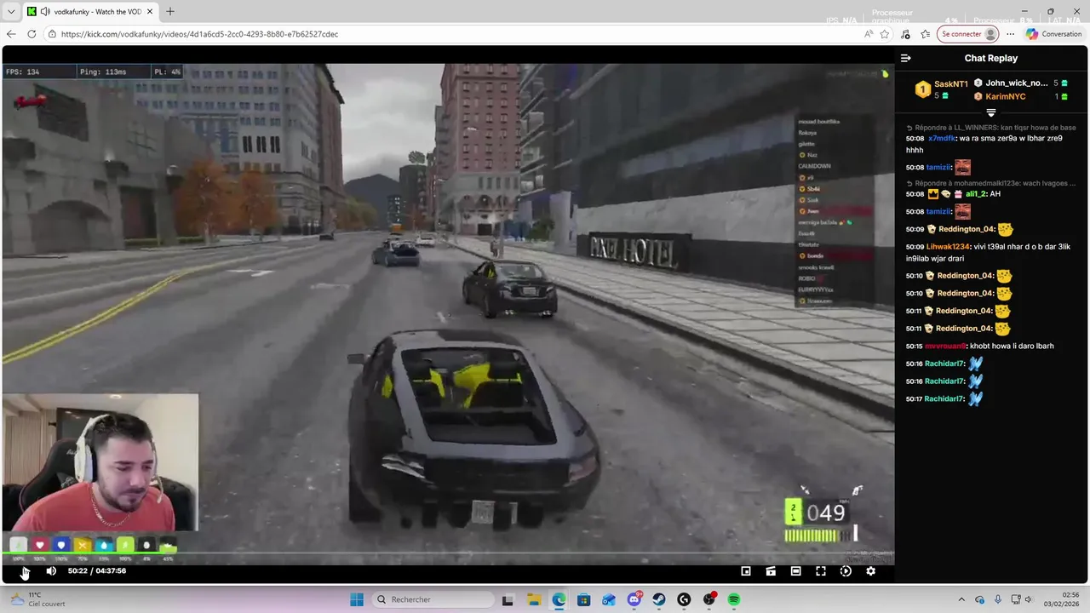1090x613 pixels.
Task: Click the reply reference to LL_WINNERS
Action: click(x=991, y=128)
